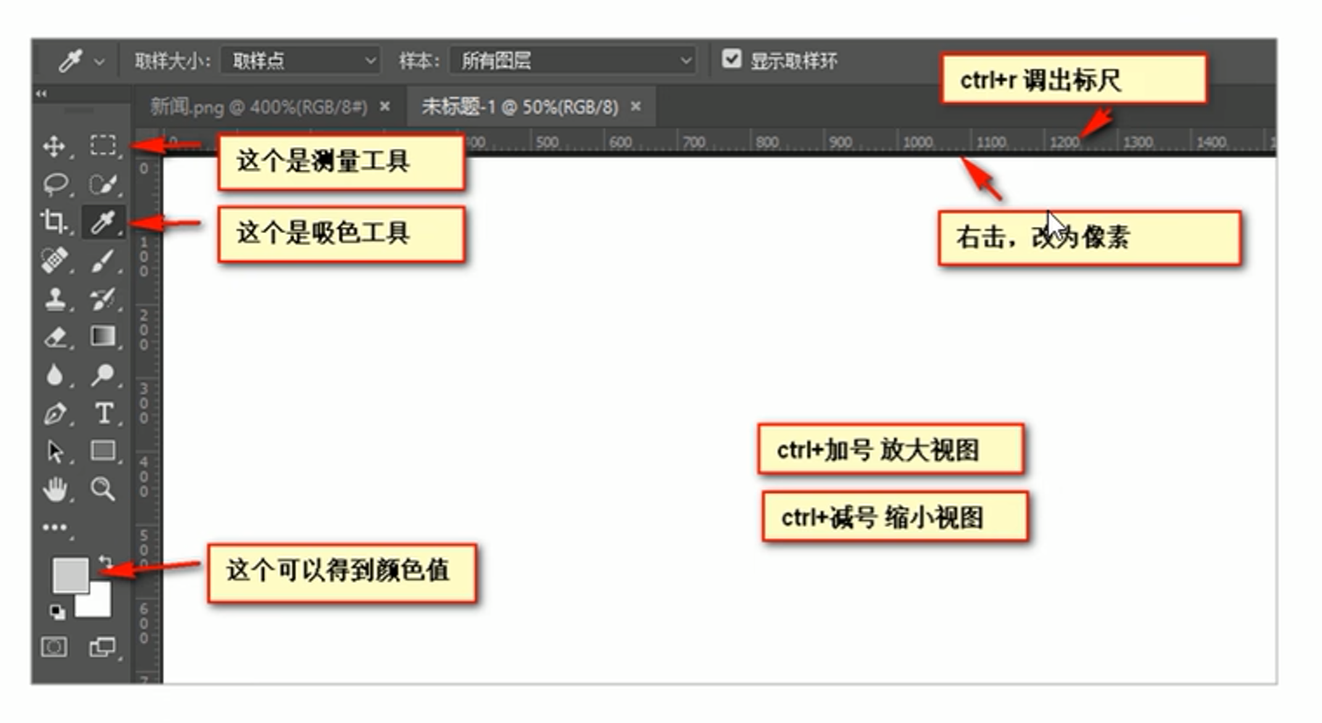Toggle the 显示取样环 checkbox

tap(731, 59)
